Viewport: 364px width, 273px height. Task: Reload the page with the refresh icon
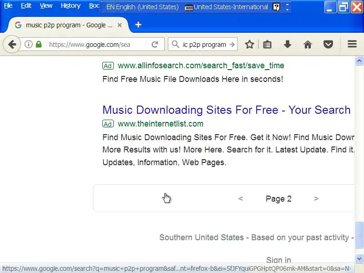pyautogui.click(x=155, y=44)
